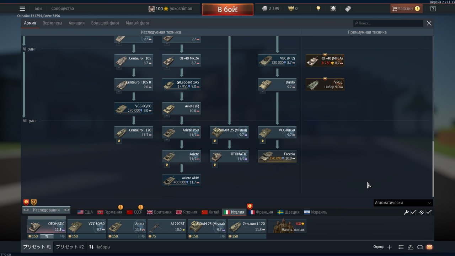The width and height of the screenshot is (455, 256).
Task: Click the search field Поиск
Action: point(388,23)
